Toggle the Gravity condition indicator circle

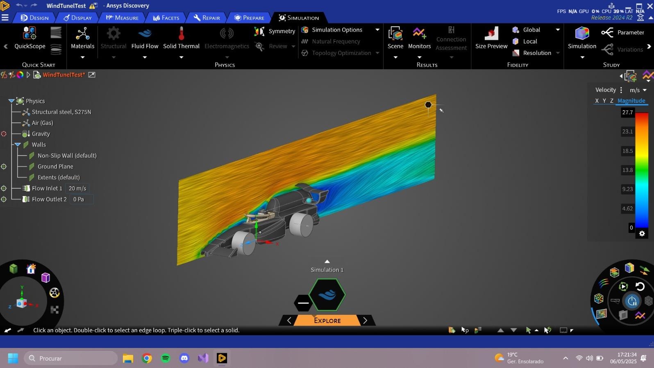tap(4, 134)
